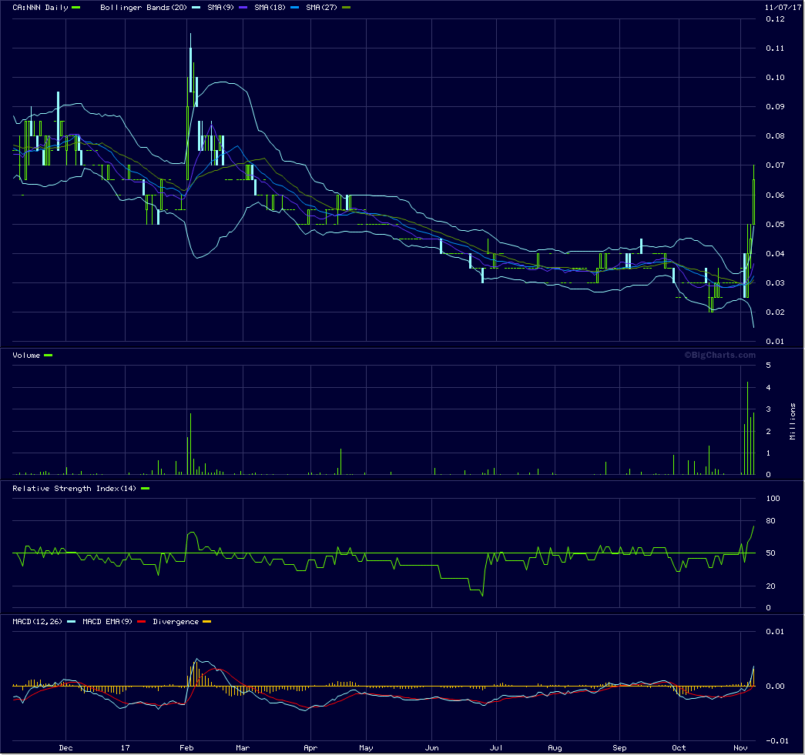Viewport: 805px width, 755px height.
Task: Click the 17 year label on time axis
Action: [126, 748]
